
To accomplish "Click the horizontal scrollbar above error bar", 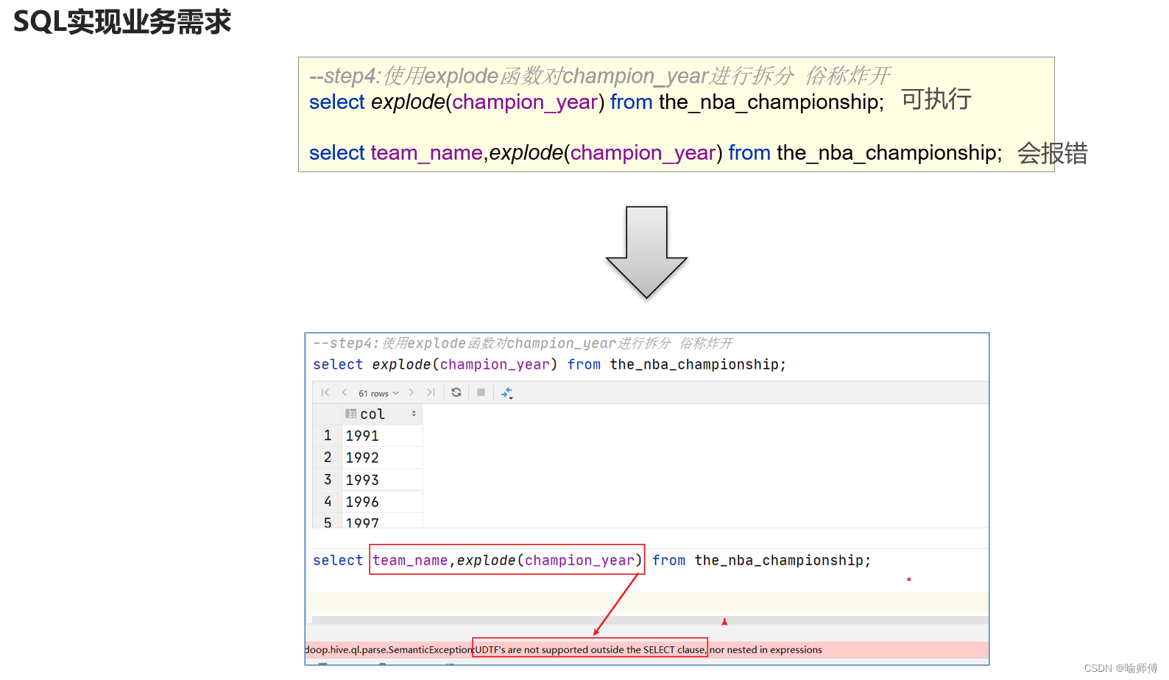I will tap(650, 620).
